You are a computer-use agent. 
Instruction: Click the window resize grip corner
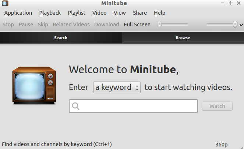[x=242, y=147]
